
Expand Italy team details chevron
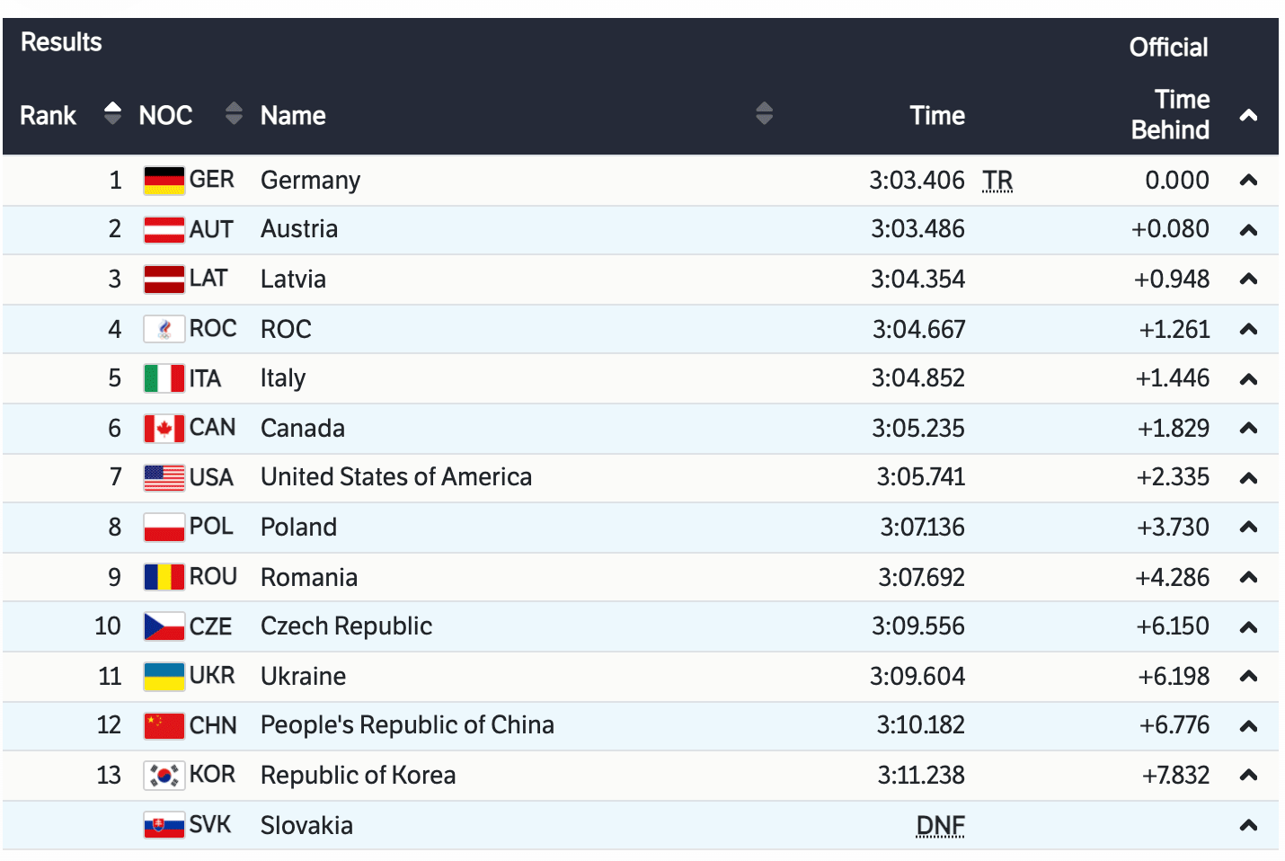1248,379
